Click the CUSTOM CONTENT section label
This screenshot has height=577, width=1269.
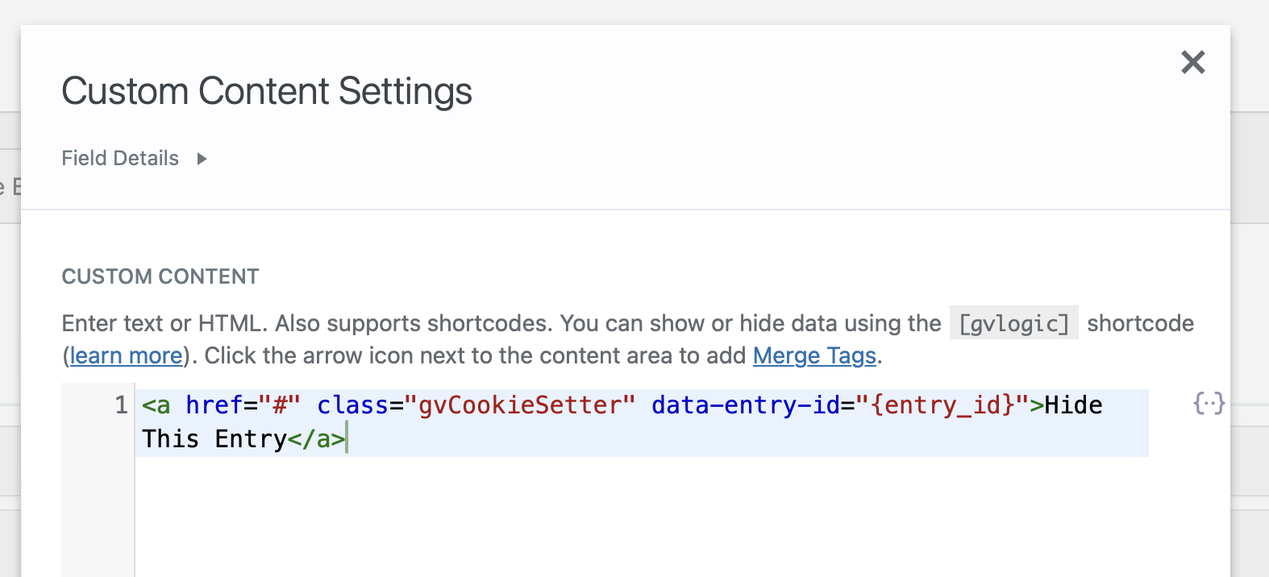point(160,276)
